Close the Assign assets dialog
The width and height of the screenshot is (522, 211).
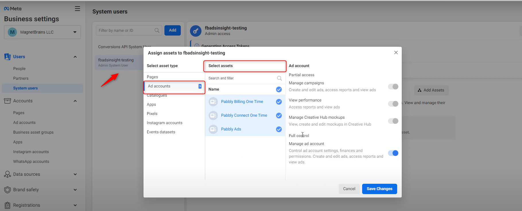396,52
